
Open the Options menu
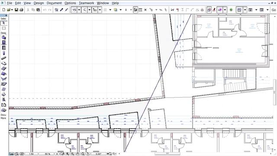click(70, 3)
